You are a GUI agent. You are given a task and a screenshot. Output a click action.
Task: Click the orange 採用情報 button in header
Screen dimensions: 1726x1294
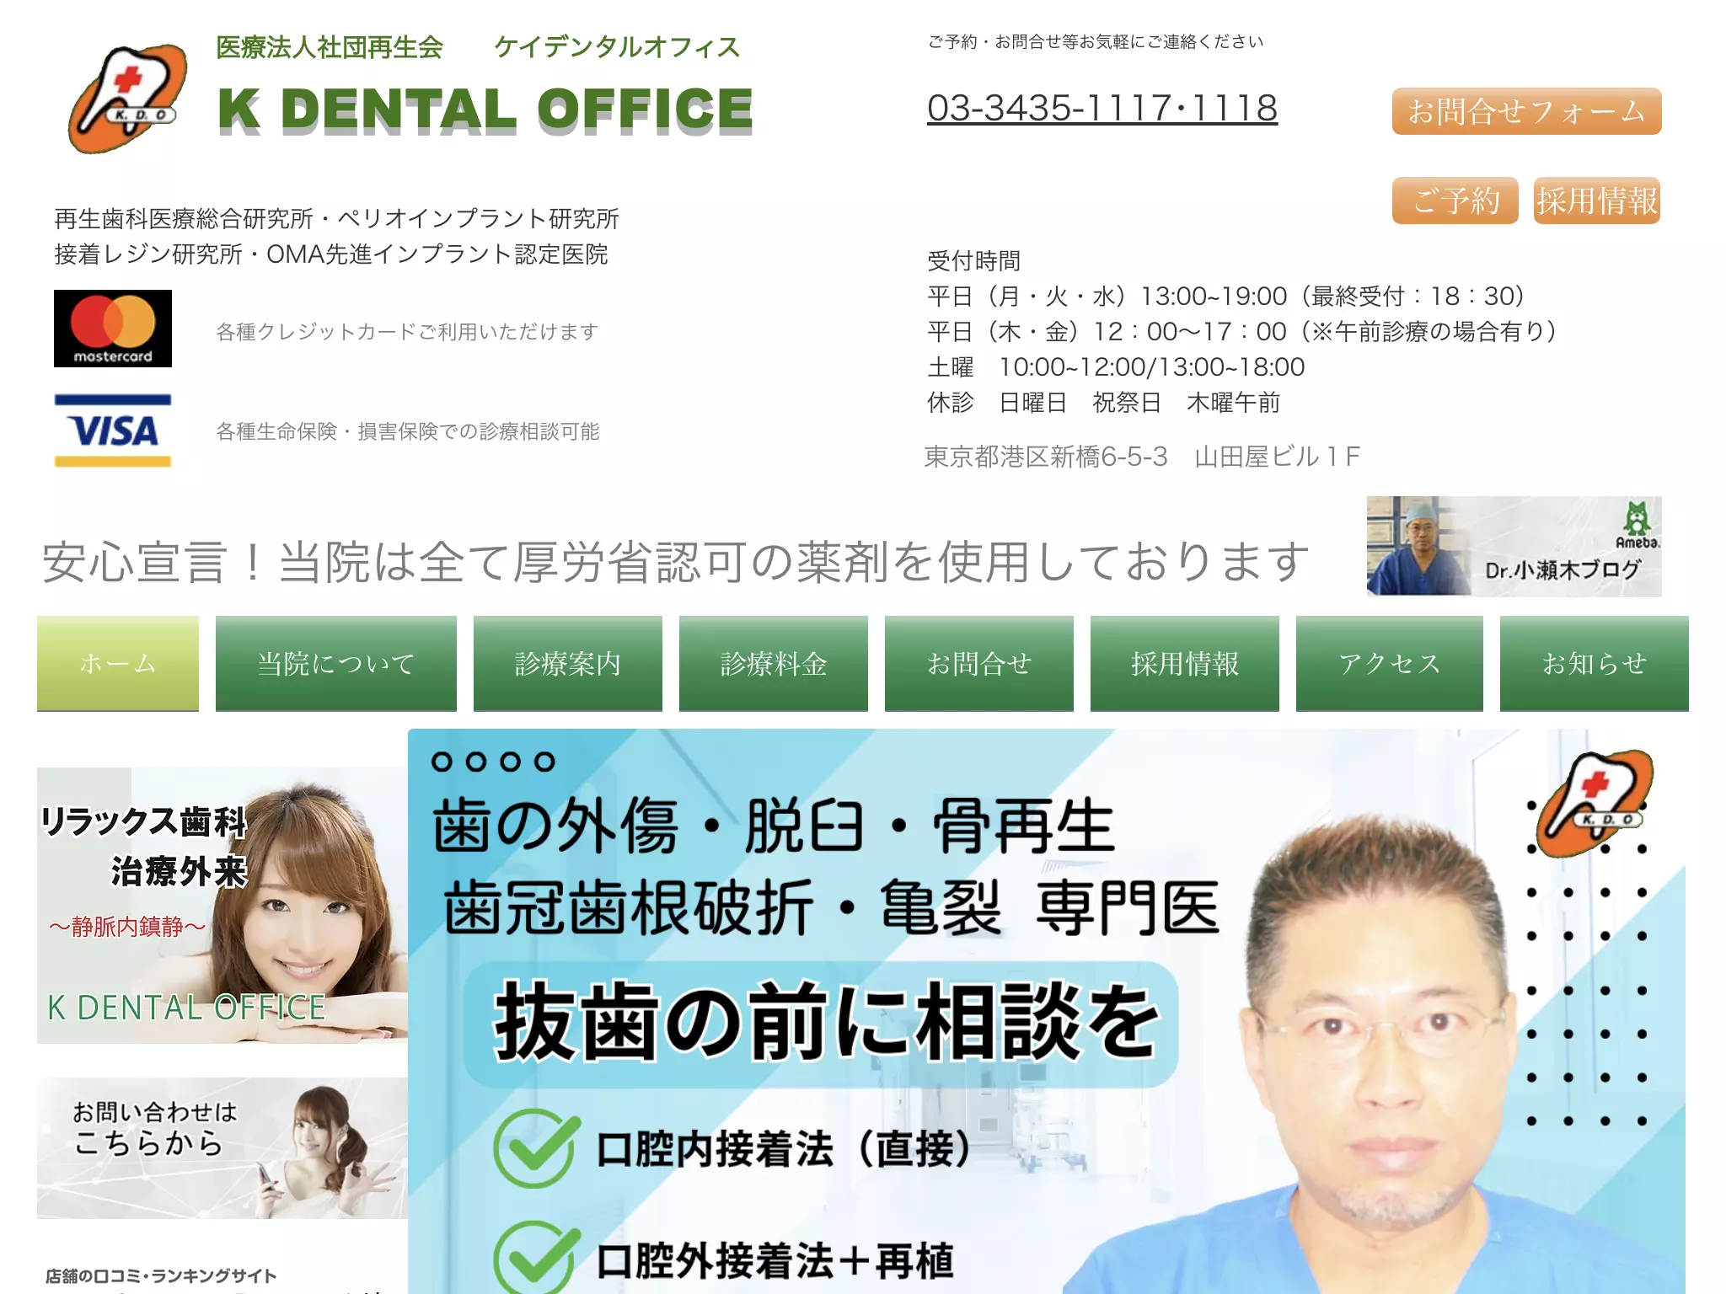click(1597, 201)
